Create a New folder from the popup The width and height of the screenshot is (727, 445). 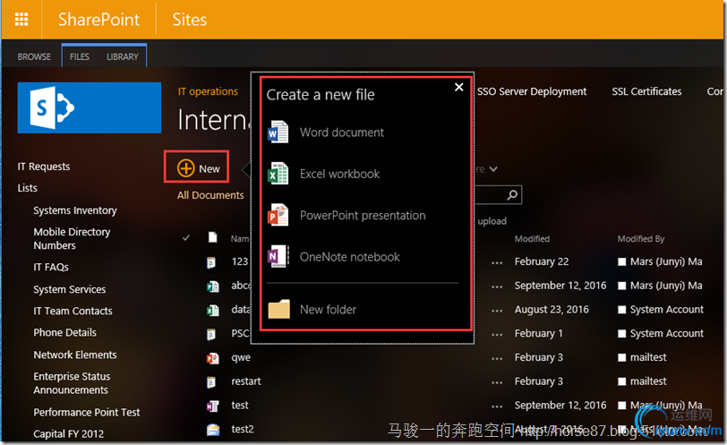328,310
